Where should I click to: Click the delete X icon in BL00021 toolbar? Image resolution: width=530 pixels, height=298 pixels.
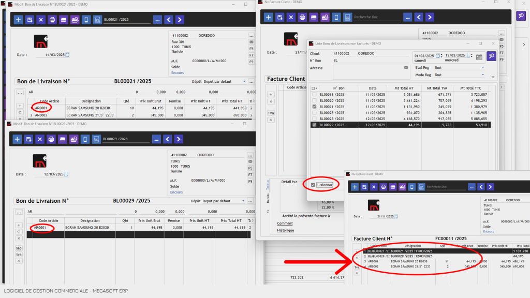click(41, 20)
